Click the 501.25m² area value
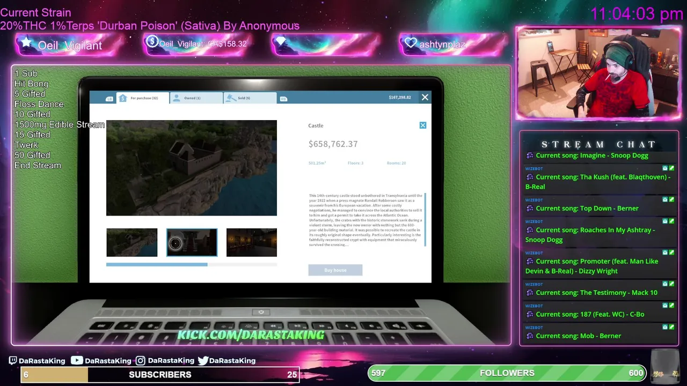This screenshot has width=687, height=386. (x=317, y=163)
